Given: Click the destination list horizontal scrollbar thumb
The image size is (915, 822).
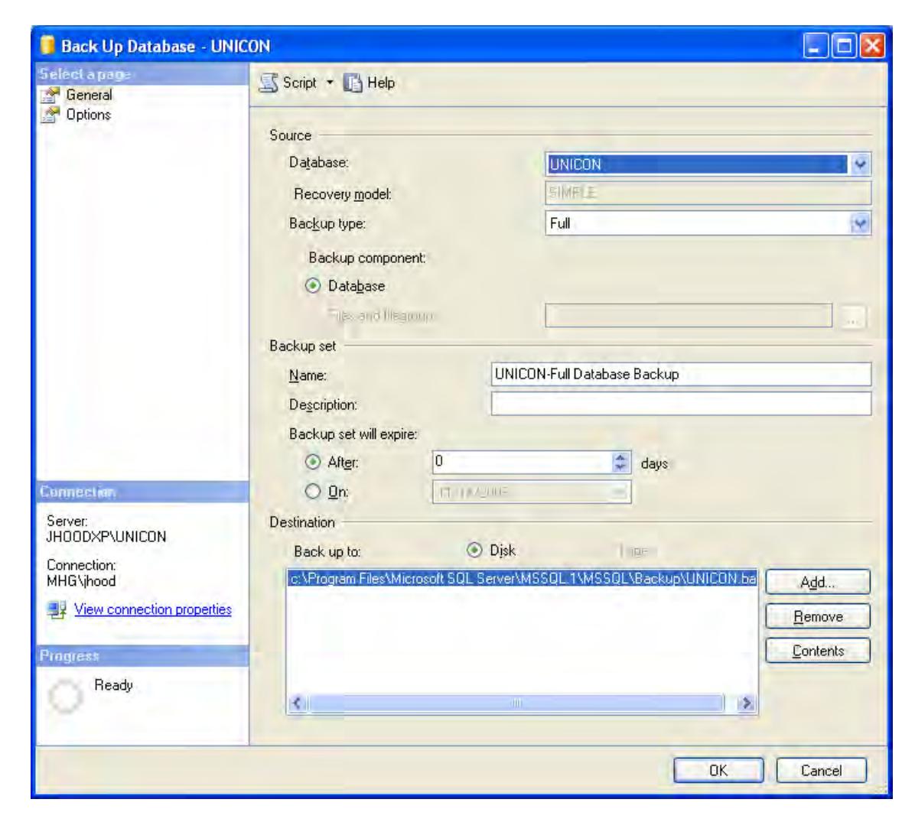Looking at the screenshot, I should (x=516, y=703).
